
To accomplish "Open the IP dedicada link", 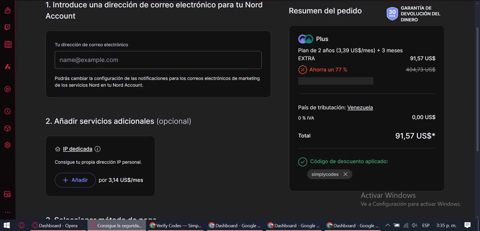I will pyautogui.click(x=77, y=149).
